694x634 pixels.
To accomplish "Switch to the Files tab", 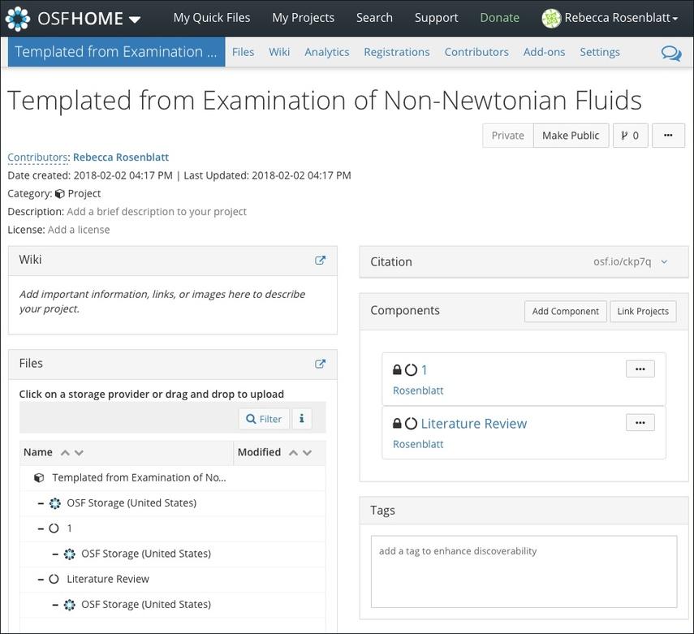I will 243,52.
